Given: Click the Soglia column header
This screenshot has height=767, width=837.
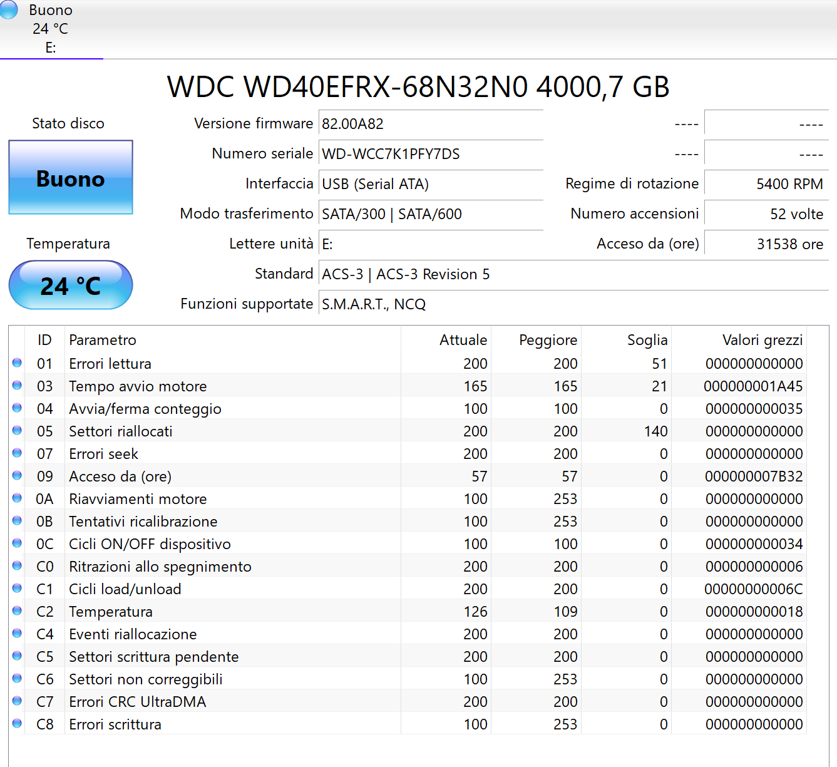Looking at the screenshot, I should [647, 340].
